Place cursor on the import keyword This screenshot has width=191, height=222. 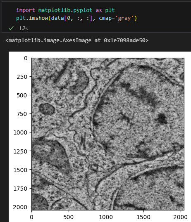[x=26, y=10]
